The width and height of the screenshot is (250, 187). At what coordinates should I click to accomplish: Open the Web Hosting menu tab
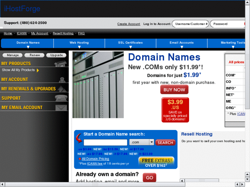point(79,43)
